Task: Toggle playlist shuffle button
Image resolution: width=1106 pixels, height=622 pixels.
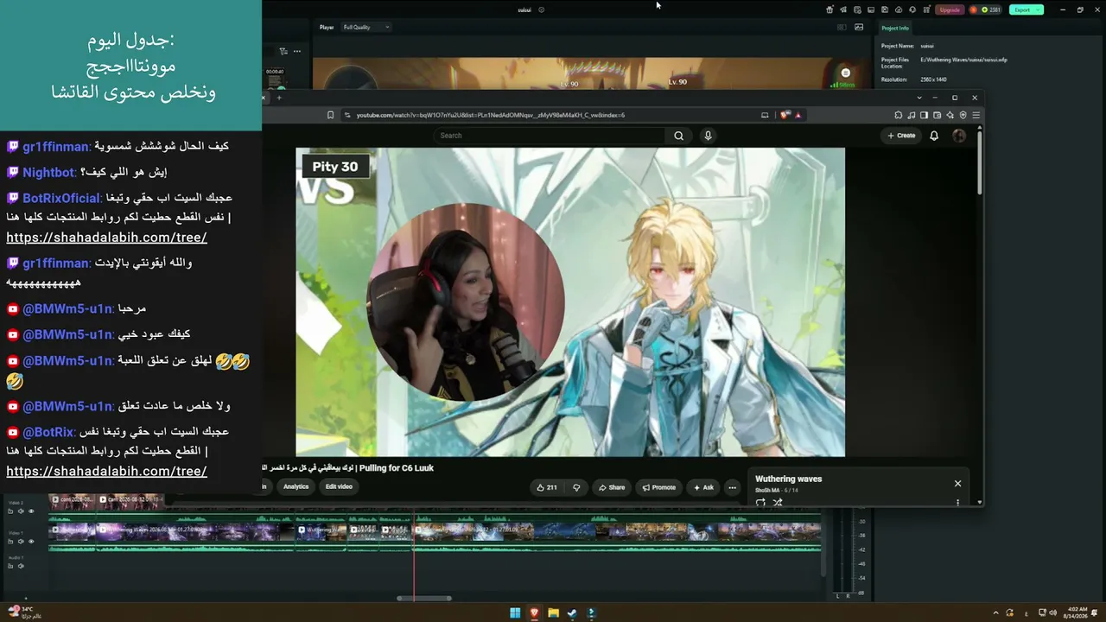Action: (x=777, y=502)
